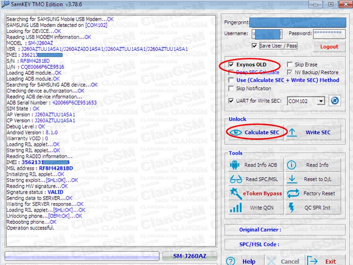Click the 'MODEL : SM-J260AZ' log line

pos(30,43)
